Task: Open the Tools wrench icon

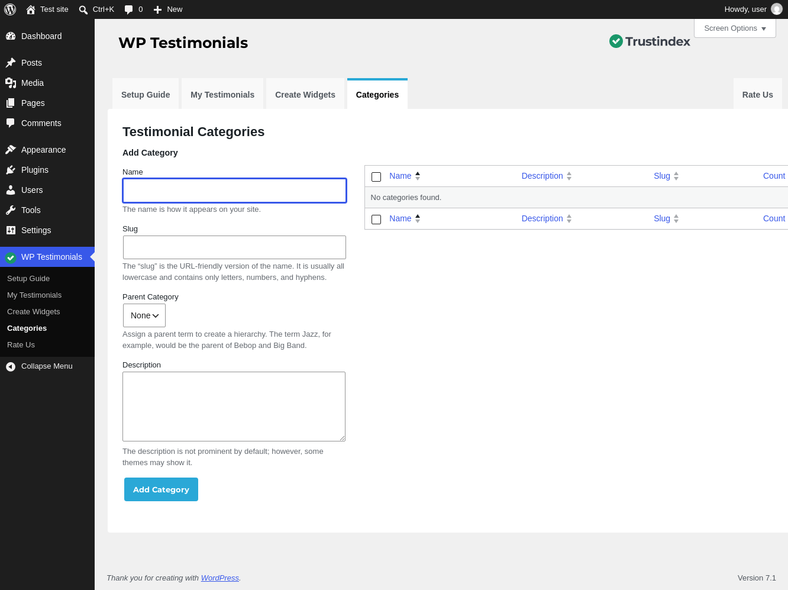Action: pos(11,210)
